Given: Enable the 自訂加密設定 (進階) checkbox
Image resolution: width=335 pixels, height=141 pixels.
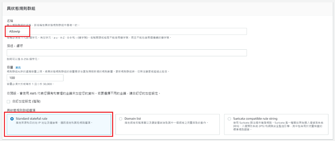Looking at the screenshot, I should pos(8,101).
